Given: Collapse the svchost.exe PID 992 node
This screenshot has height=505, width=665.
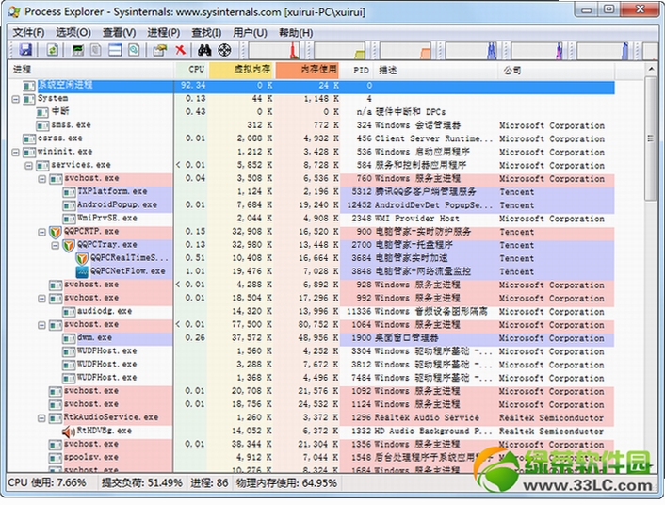Looking at the screenshot, I should click(42, 299).
